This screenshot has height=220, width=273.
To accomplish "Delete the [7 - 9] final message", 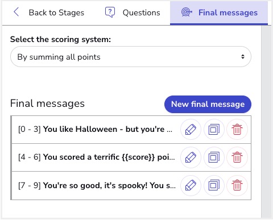I will tap(237, 185).
